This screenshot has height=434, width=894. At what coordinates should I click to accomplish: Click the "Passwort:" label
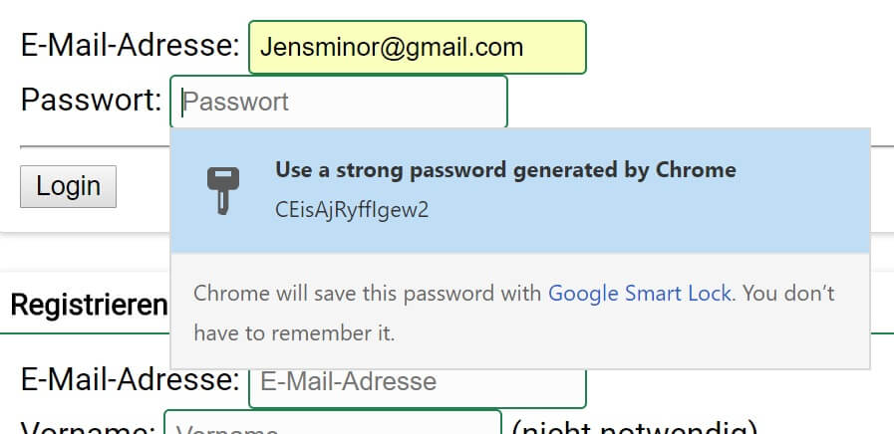(91, 100)
